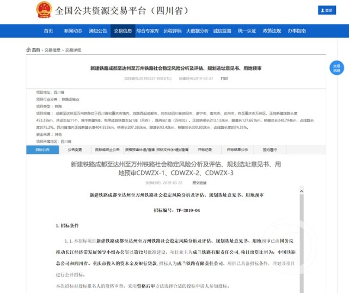
Task: Switch to the 招标公告 tab
Action: click(42, 150)
